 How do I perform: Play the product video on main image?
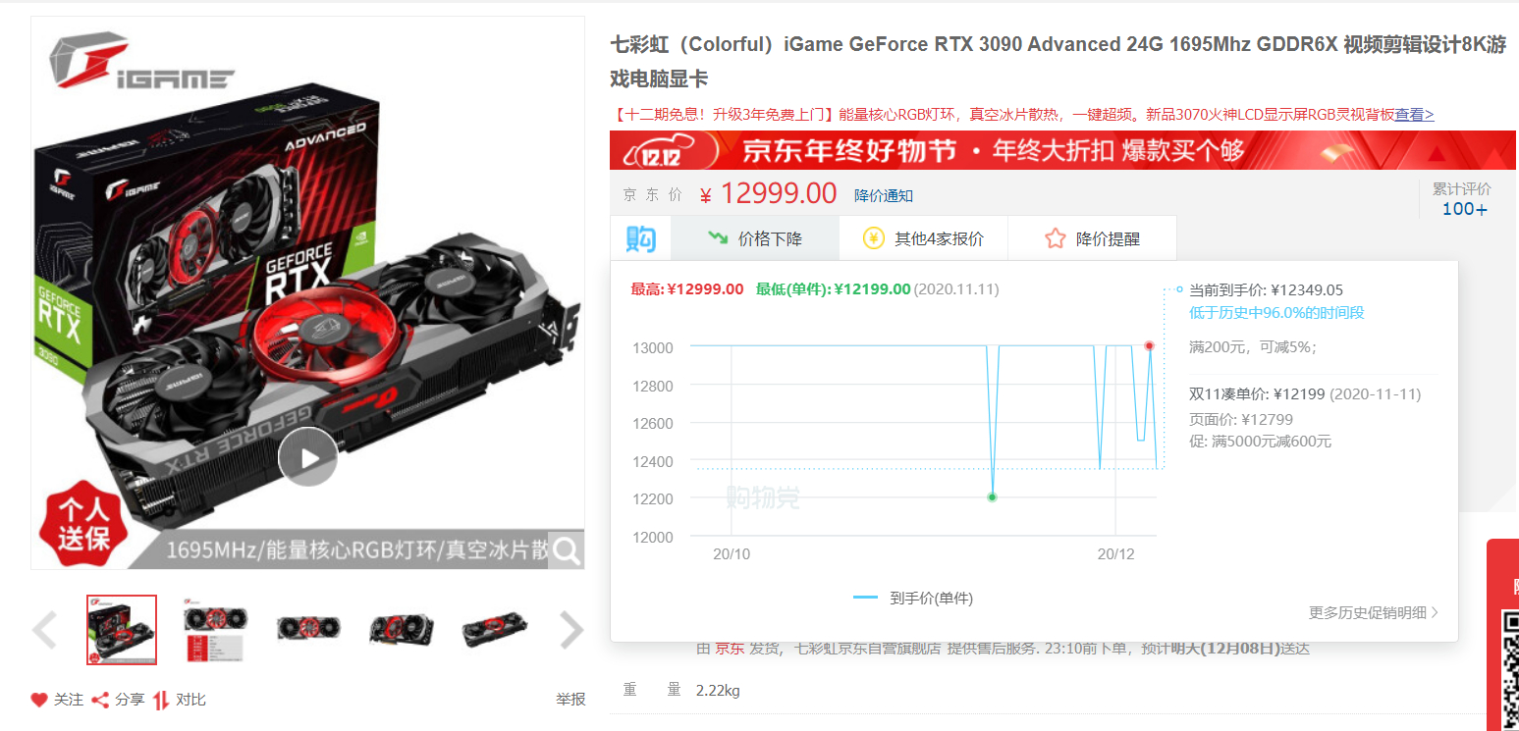[x=307, y=457]
